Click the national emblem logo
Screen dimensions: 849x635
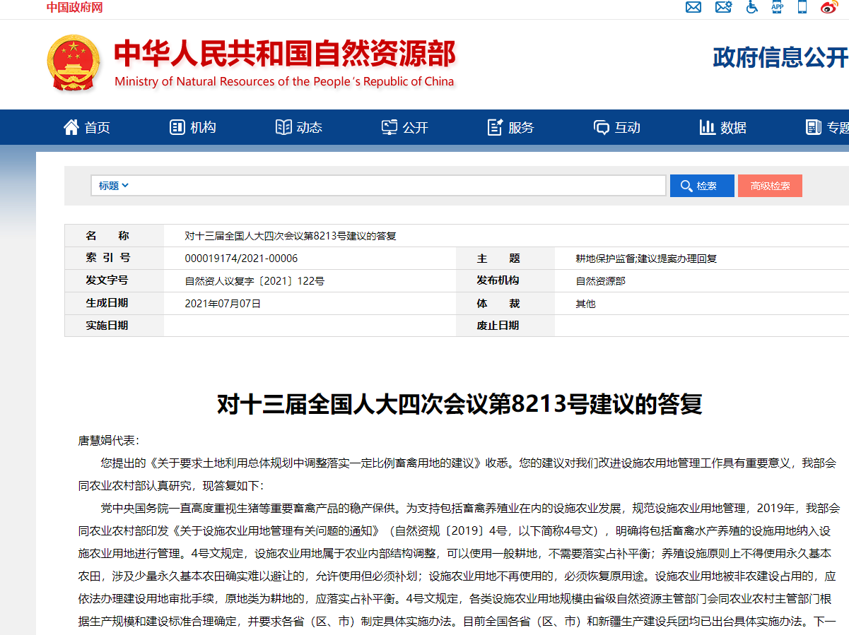74,63
